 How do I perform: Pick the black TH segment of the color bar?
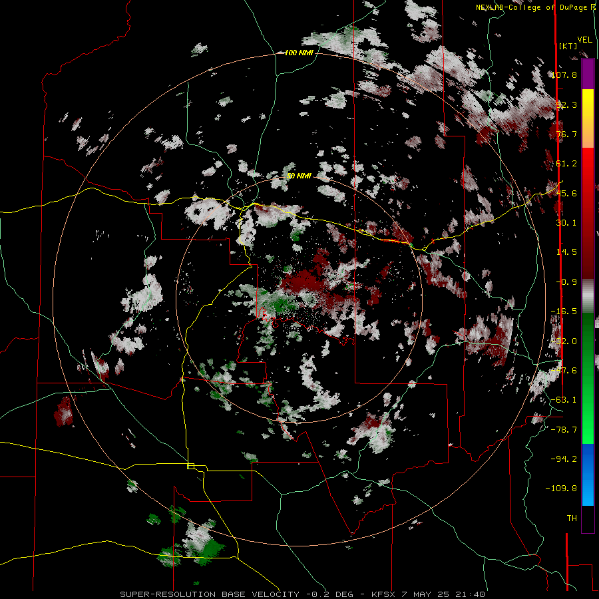click(588, 518)
